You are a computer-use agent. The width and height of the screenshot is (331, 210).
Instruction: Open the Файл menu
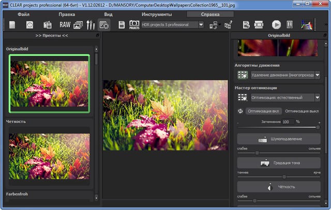click(x=23, y=14)
